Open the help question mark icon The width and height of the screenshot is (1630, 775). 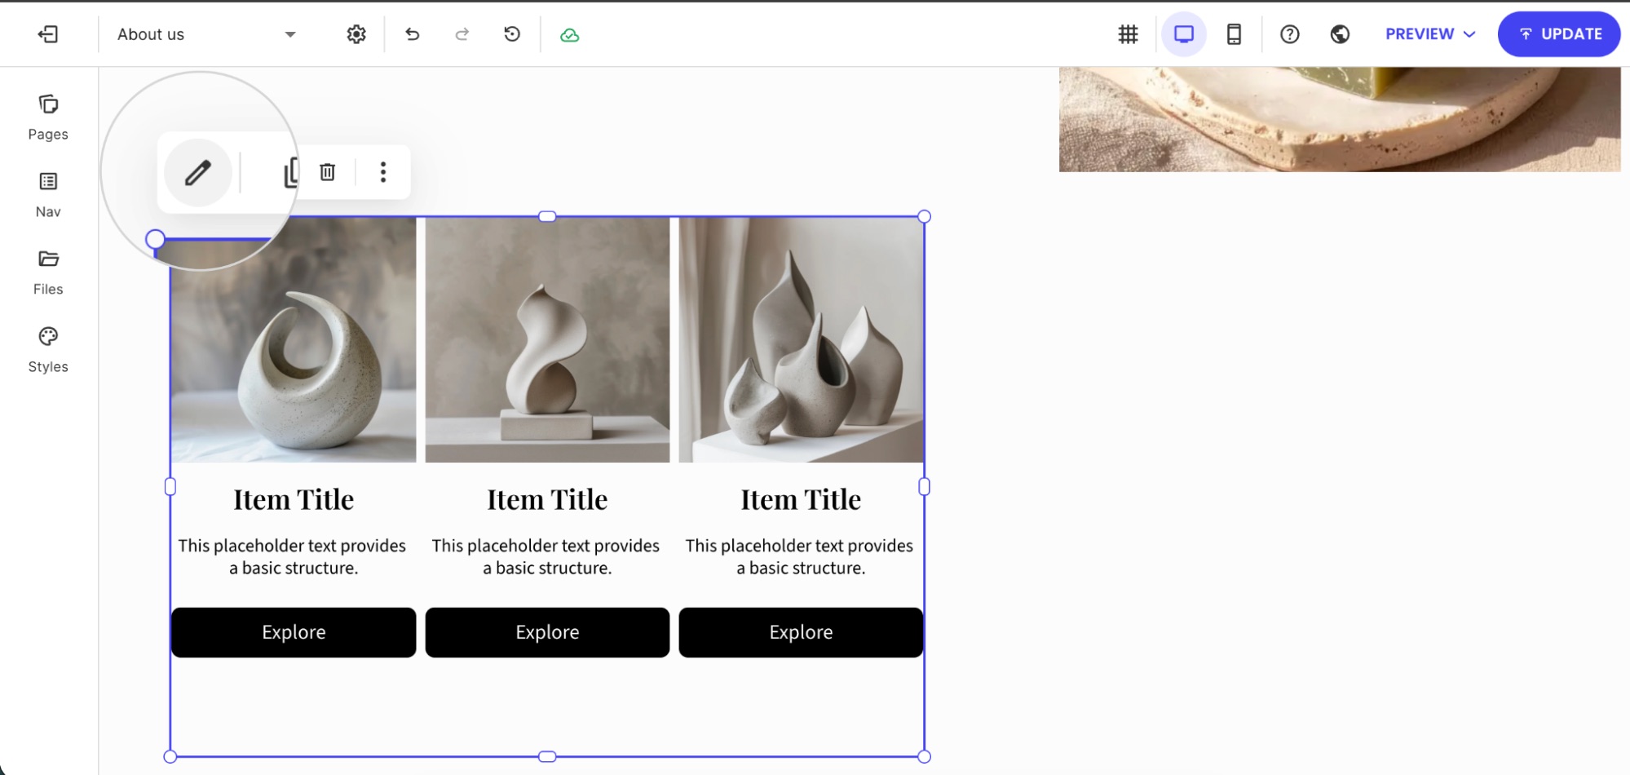click(1290, 34)
